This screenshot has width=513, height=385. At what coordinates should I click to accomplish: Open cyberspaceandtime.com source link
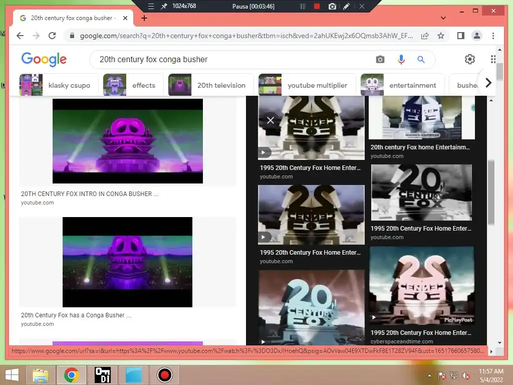tap(402, 341)
